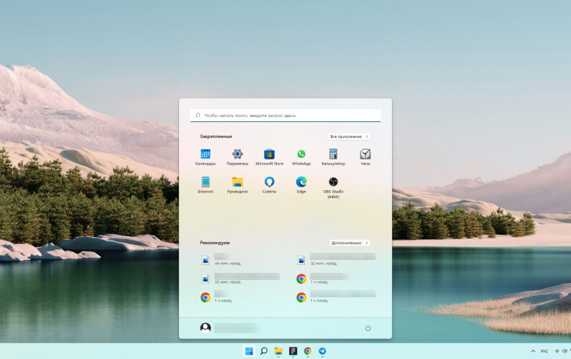
Task: Launch Microsoft Store from pinned apps
Action: [269, 157]
